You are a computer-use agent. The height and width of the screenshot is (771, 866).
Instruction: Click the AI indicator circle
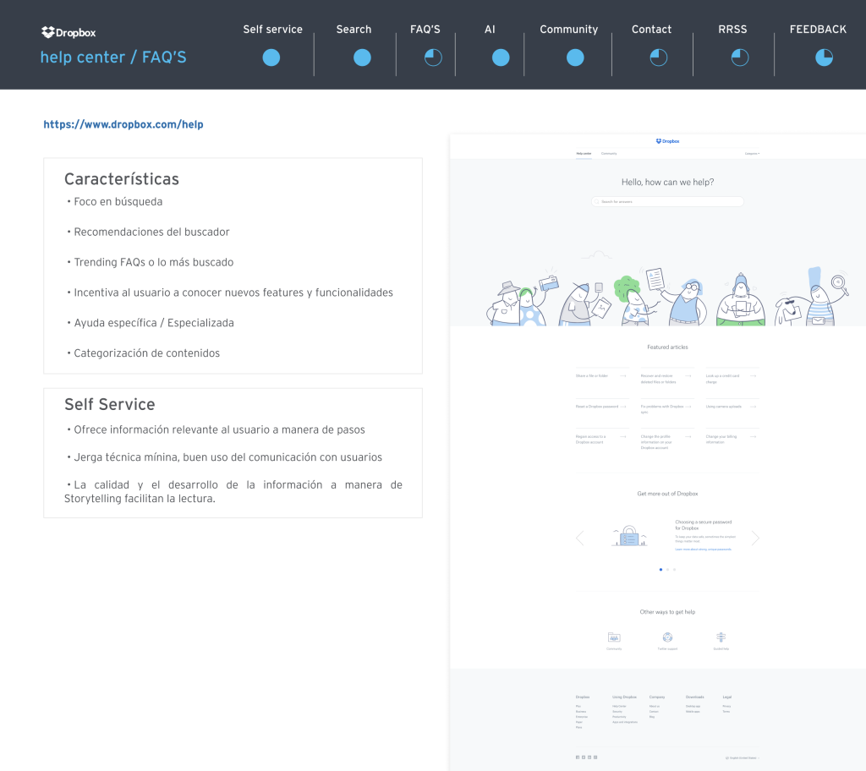(501, 57)
